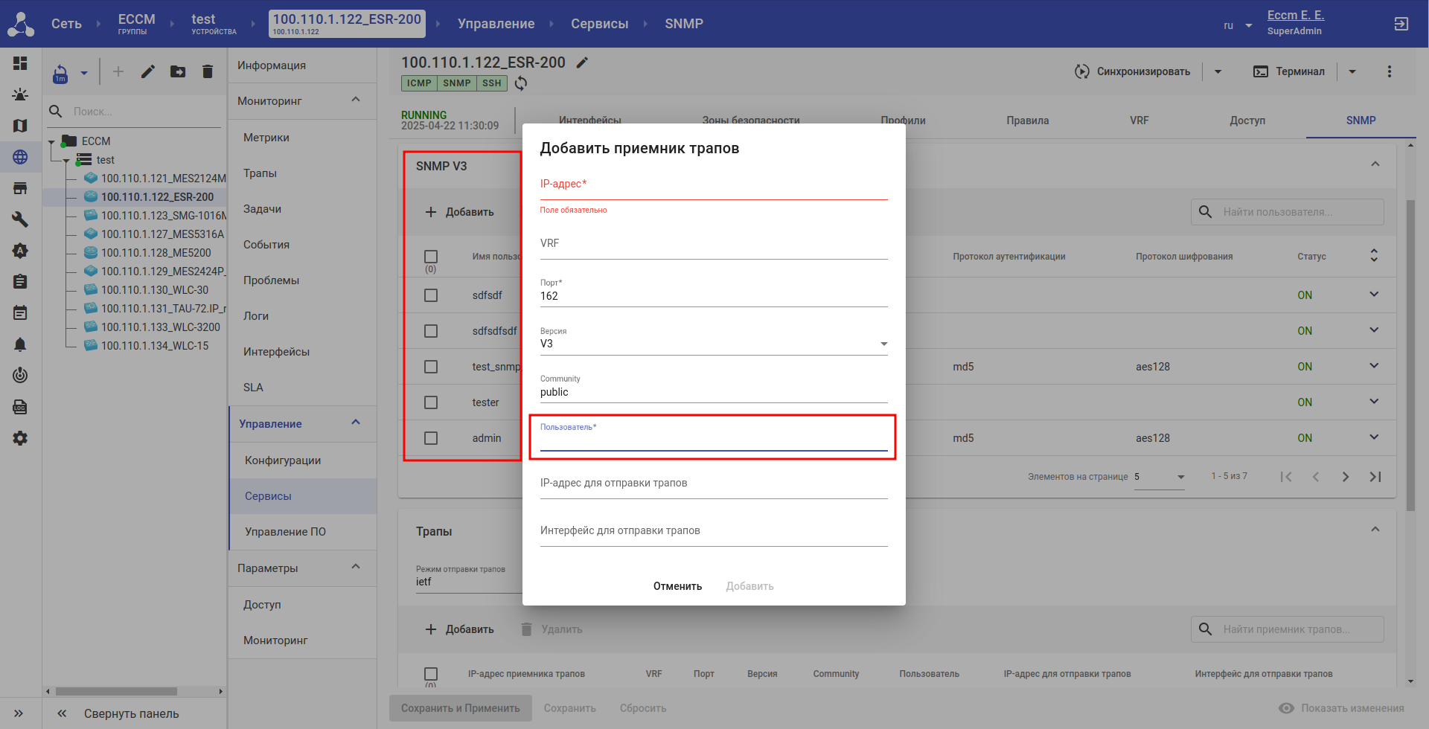The image size is (1429, 729).
Task: Collapse the Управление side menu section
Action: coord(356,423)
